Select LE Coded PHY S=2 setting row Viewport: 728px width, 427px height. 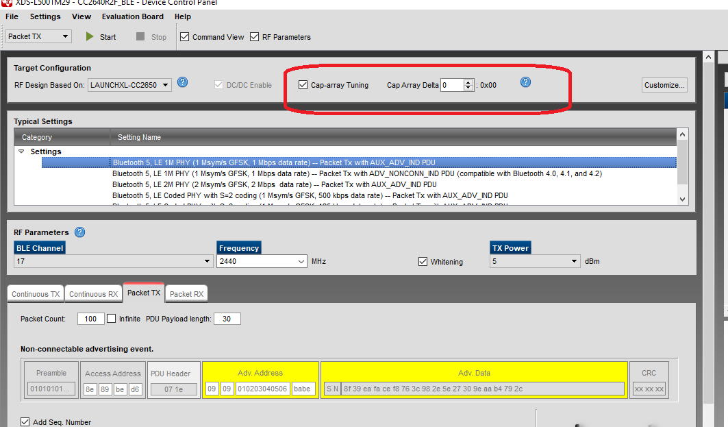point(310,195)
